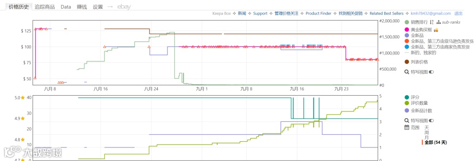The height and width of the screenshot is (161, 476).
Task: Open the 价格历史 tab
Action: coord(19,7)
